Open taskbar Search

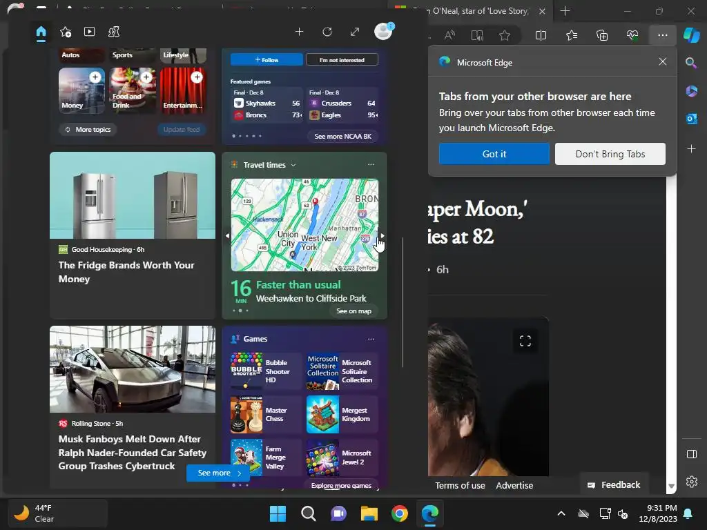(x=309, y=513)
